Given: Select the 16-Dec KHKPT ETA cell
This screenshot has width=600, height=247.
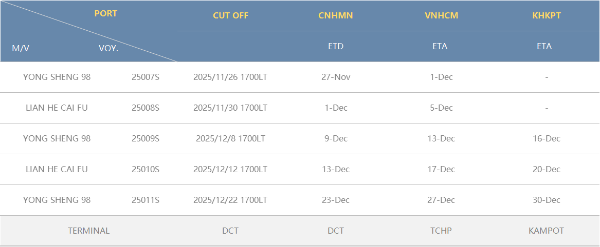Looking at the screenshot, I should [x=546, y=139].
